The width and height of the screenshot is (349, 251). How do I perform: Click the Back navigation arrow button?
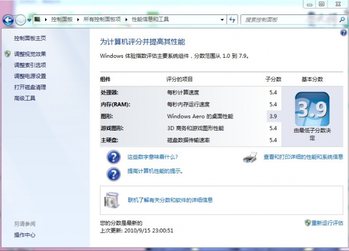8,20
